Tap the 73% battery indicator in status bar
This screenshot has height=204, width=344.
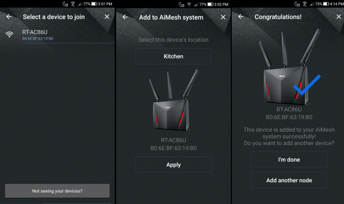coord(318,4)
